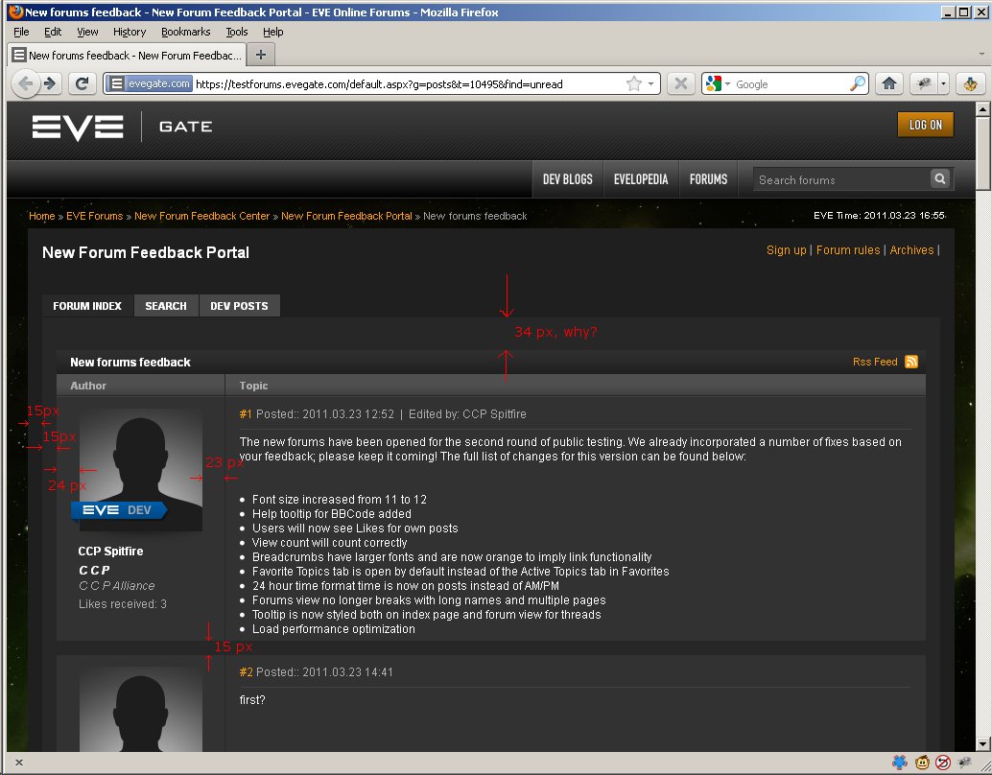Click the second post's avatar portrait

[x=140, y=709]
